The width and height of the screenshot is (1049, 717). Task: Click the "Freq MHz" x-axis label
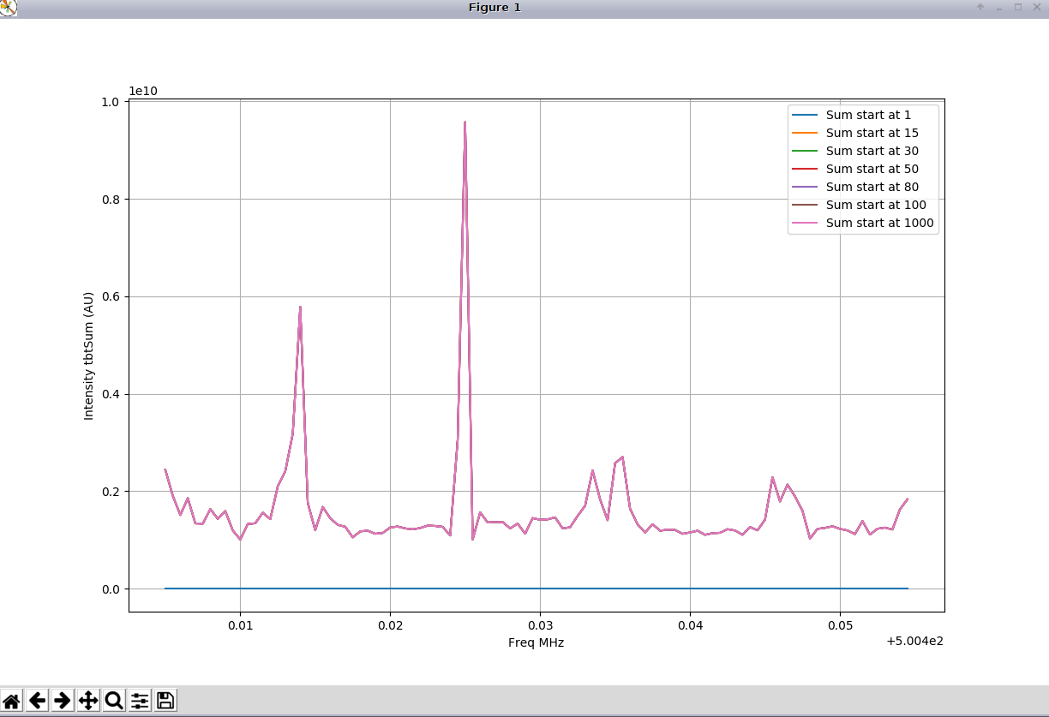pos(536,642)
